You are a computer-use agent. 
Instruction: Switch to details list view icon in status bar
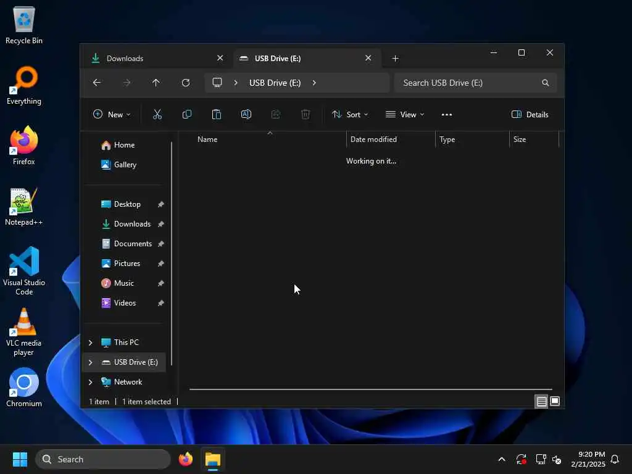click(x=541, y=401)
